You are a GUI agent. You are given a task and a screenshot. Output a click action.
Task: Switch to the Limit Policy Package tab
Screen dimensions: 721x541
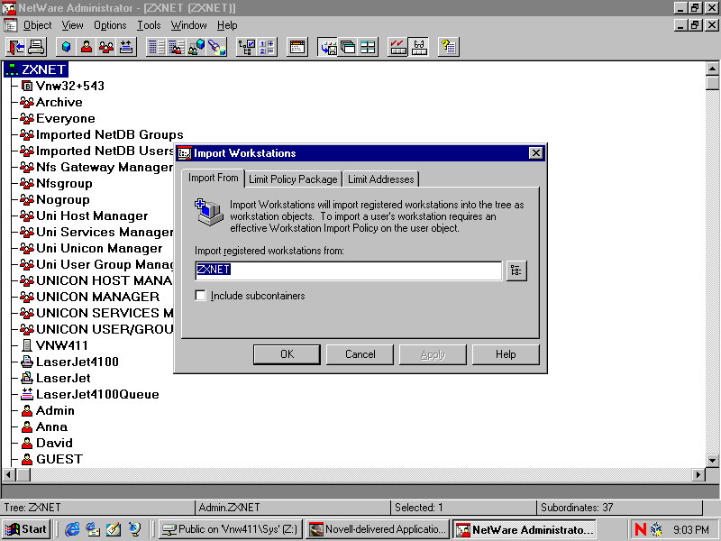point(293,179)
